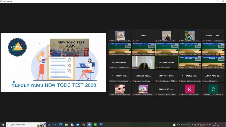This screenshot has height=127, width=226.
Task: Click the shared NEW TOEIC TEST 2020 slide
Action: [53, 62]
